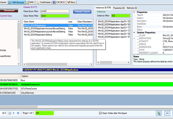This screenshot has height=119, width=173.
Task: Collapse the System Properties section chevron
Action: (134, 33)
